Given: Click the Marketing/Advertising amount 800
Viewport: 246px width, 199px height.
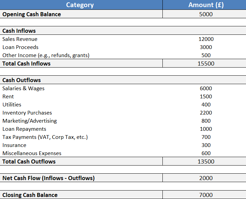Looking at the screenshot, I should [206, 121].
